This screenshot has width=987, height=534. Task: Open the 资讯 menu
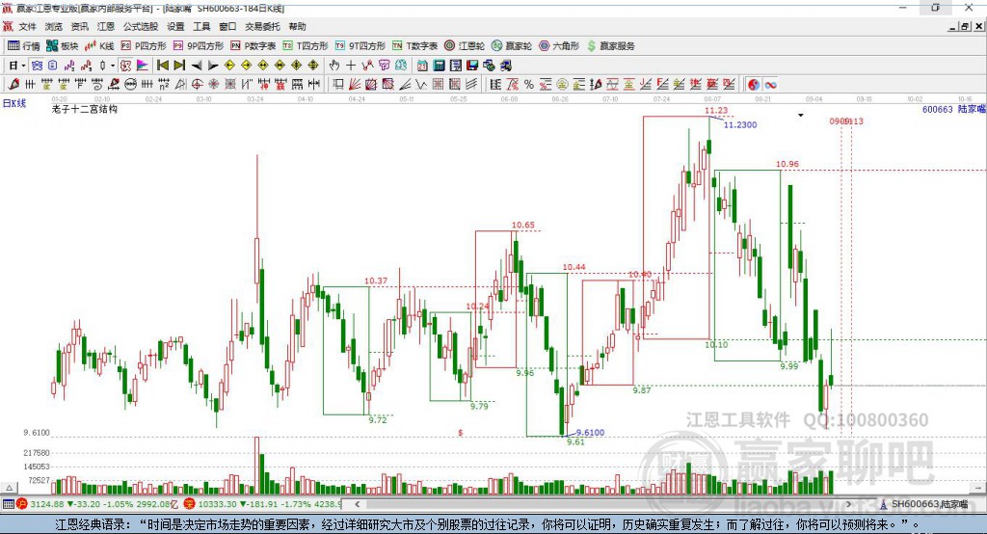click(79, 26)
